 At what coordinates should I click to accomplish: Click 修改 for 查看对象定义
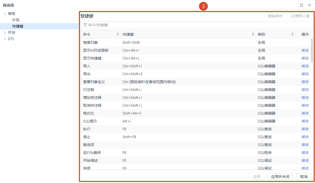pos(305,82)
